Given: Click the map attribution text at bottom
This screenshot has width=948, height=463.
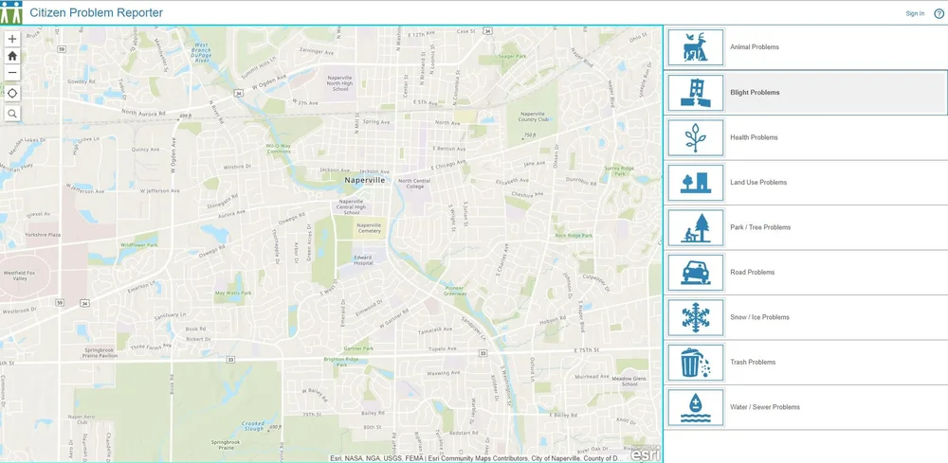Looking at the screenshot, I should [478, 458].
